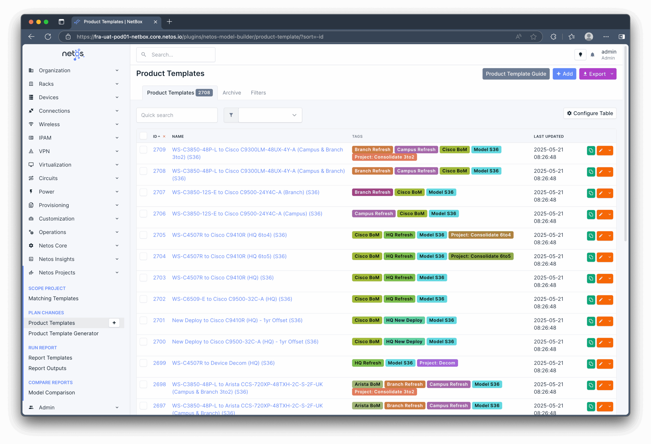Open the browser favorites list icon
651x444 pixels.
tap(571, 37)
